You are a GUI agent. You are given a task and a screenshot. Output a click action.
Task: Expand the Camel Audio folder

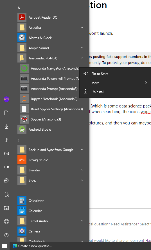click(x=82, y=221)
